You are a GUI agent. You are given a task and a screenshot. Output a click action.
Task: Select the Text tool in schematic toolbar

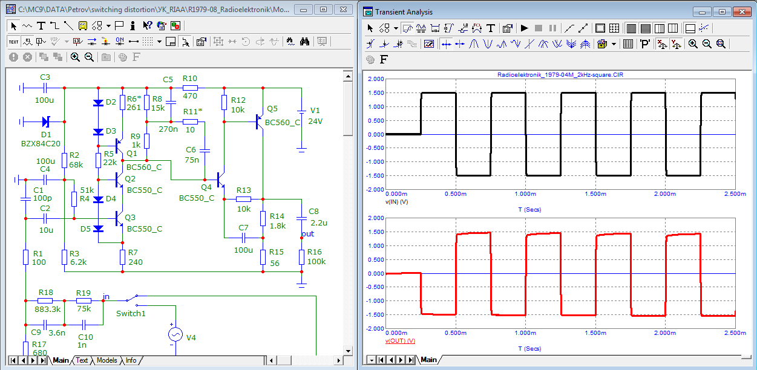click(x=41, y=26)
